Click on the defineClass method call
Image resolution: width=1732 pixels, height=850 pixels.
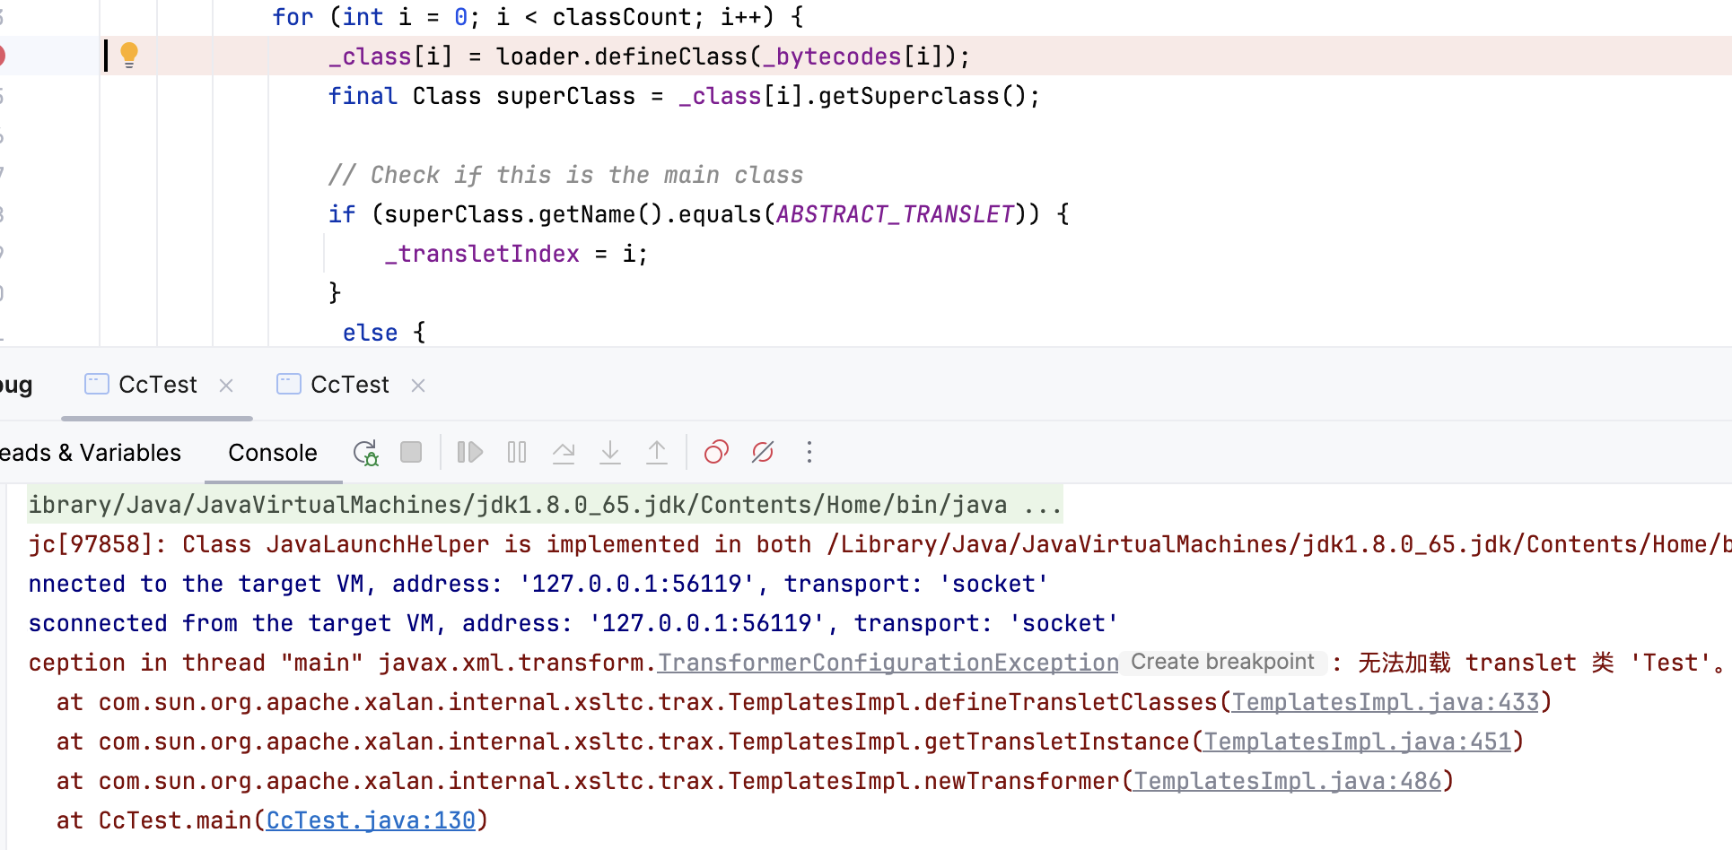pyautogui.click(x=671, y=56)
